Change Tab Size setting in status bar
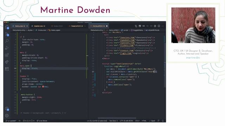This screenshot has height=126, width=225. point(113,121)
